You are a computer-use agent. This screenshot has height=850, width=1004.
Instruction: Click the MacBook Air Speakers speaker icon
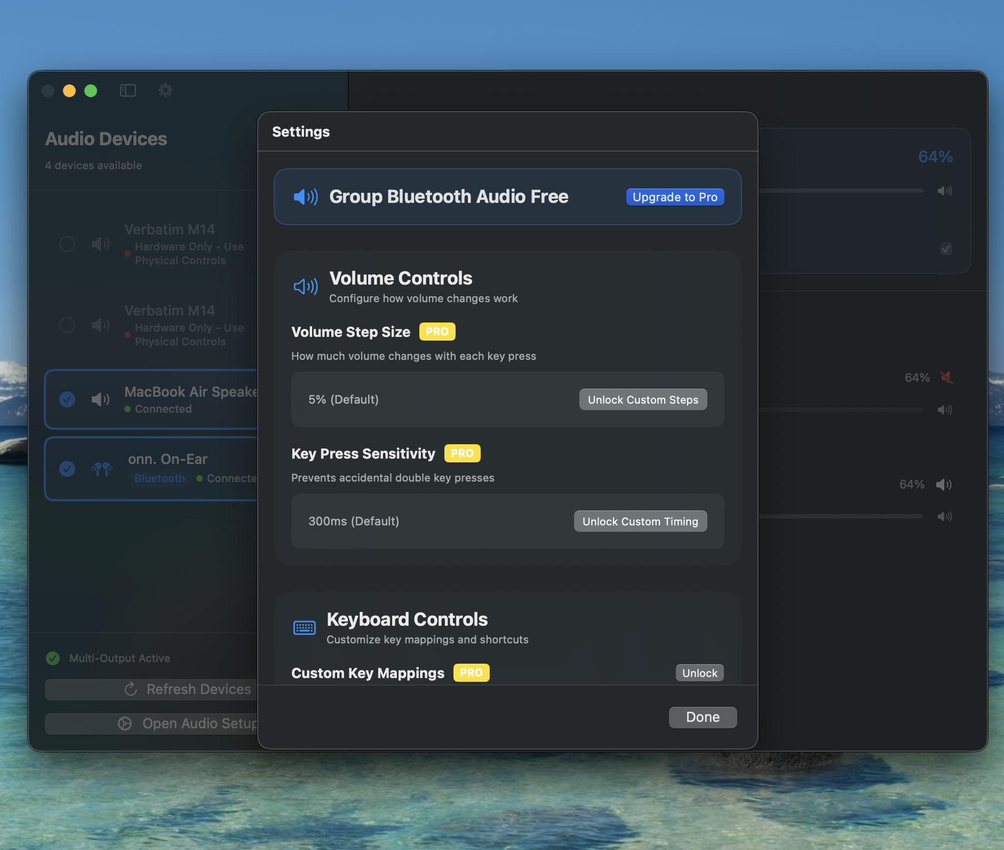100,399
